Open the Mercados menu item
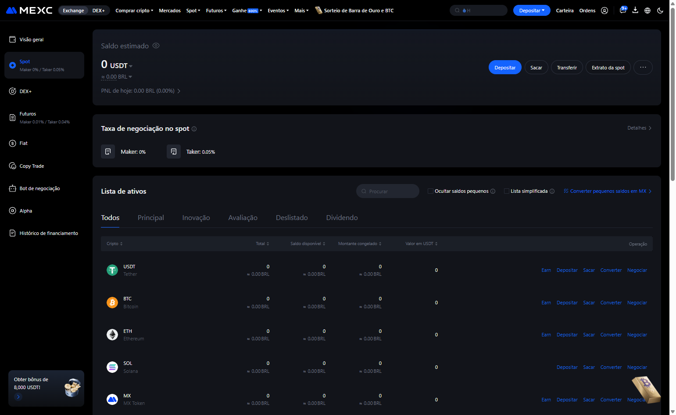 (170, 11)
